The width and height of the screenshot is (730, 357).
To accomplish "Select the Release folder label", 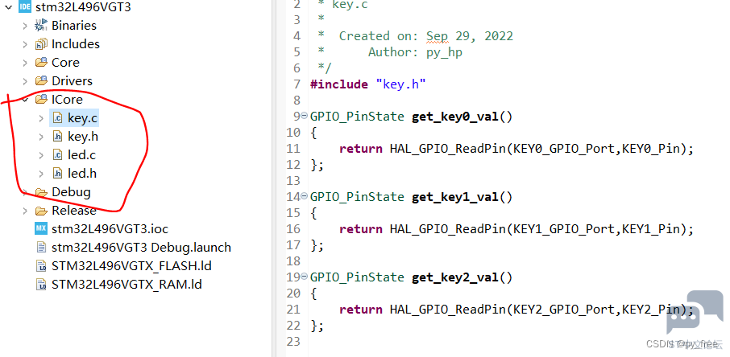I will pyautogui.click(x=74, y=211).
